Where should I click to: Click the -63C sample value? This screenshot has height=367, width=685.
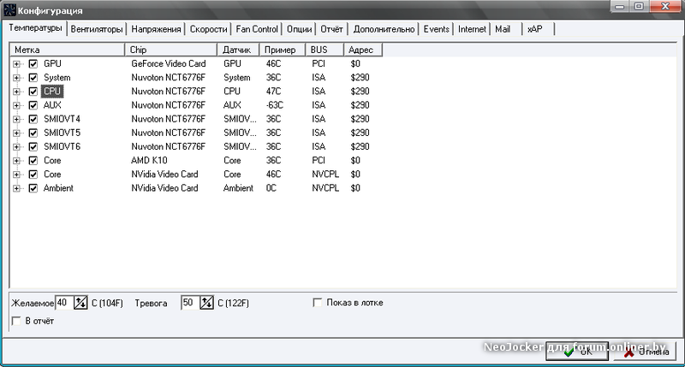274,105
